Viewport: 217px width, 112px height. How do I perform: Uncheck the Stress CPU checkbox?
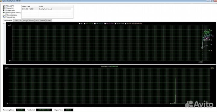6,6
